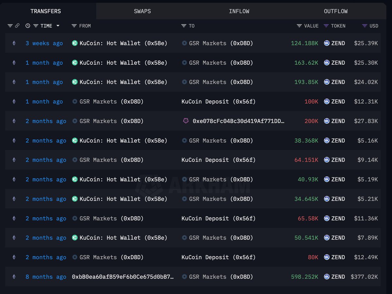Click the value 40.93K

tap(308, 179)
